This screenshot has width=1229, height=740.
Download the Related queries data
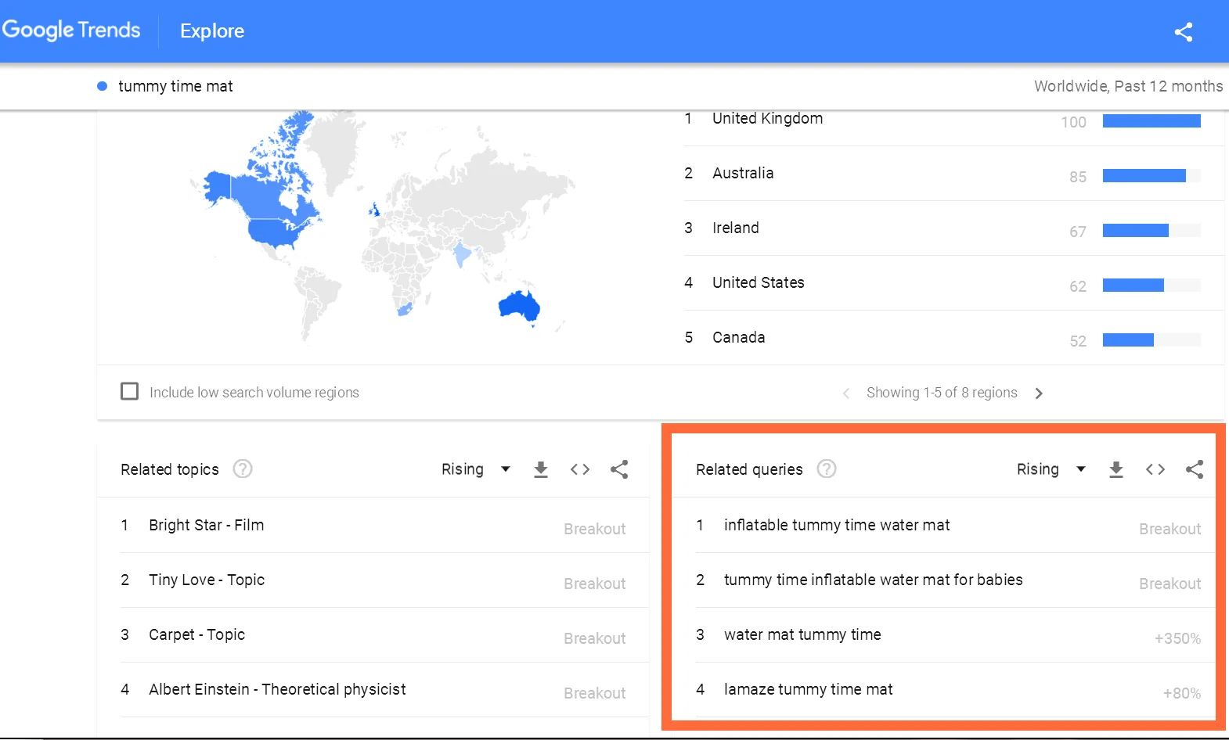tap(1115, 469)
